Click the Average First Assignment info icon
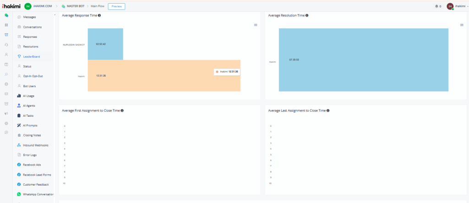This screenshot has width=469, height=203. 123,110
